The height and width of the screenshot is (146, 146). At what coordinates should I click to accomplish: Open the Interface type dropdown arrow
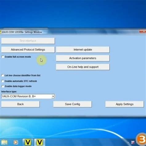click(53, 96)
